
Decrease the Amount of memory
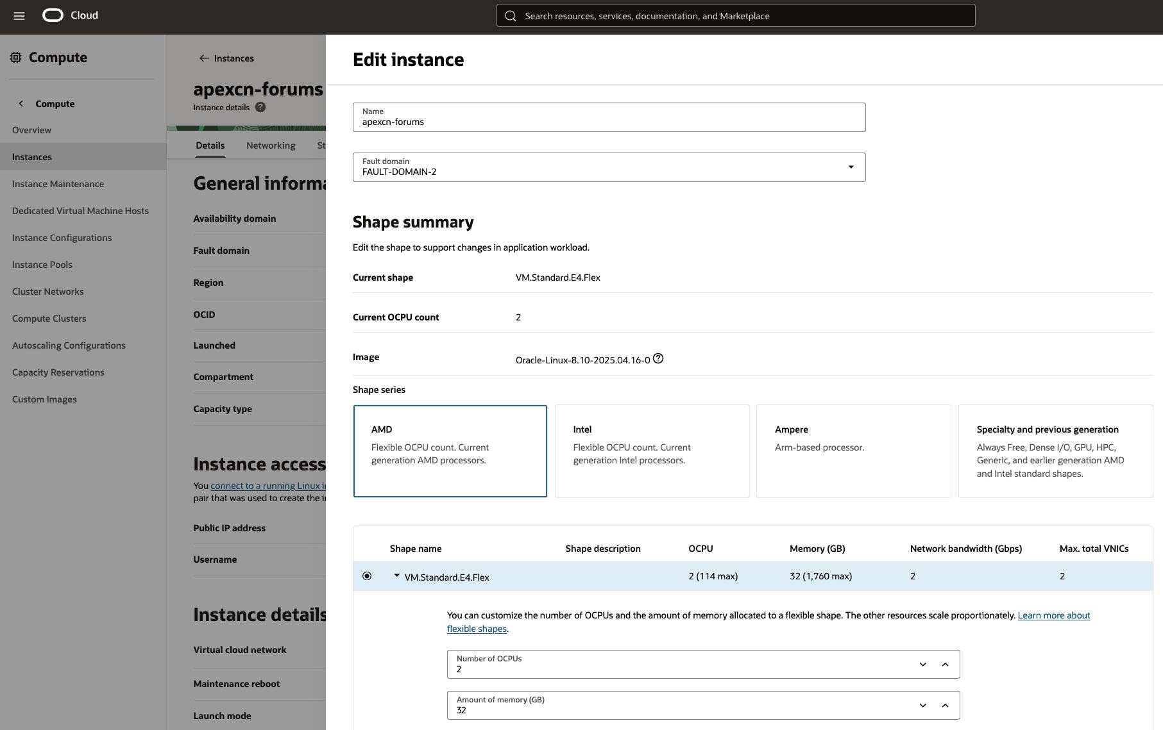point(923,706)
